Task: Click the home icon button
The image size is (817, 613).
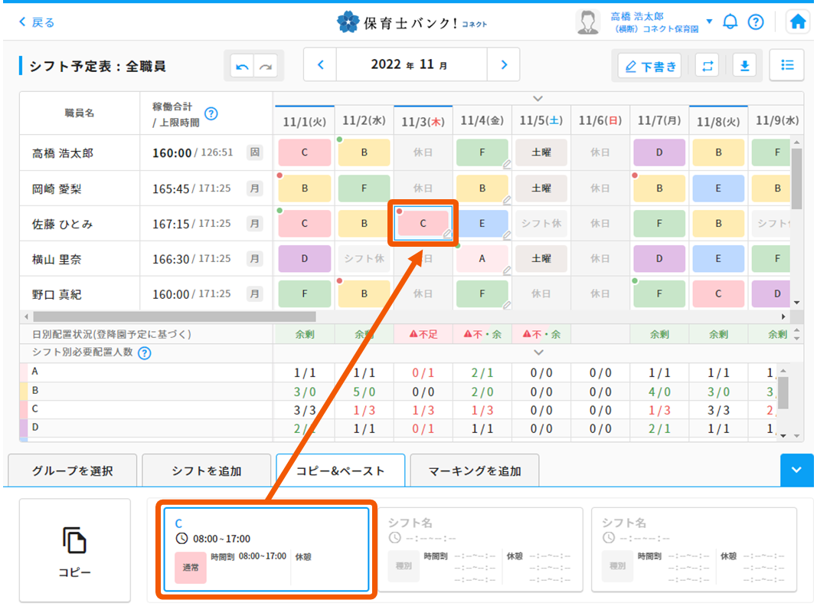Action: pos(798,22)
